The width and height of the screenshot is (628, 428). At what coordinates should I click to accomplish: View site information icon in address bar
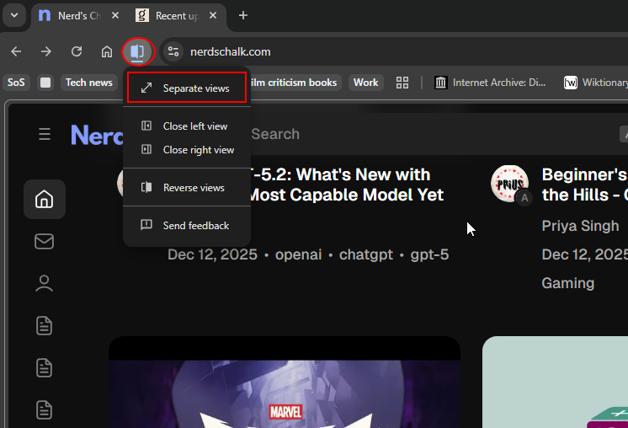click(173, 51)
